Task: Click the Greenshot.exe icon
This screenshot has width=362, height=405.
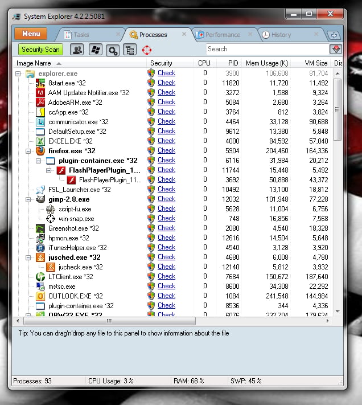Action: click(40, 228)
